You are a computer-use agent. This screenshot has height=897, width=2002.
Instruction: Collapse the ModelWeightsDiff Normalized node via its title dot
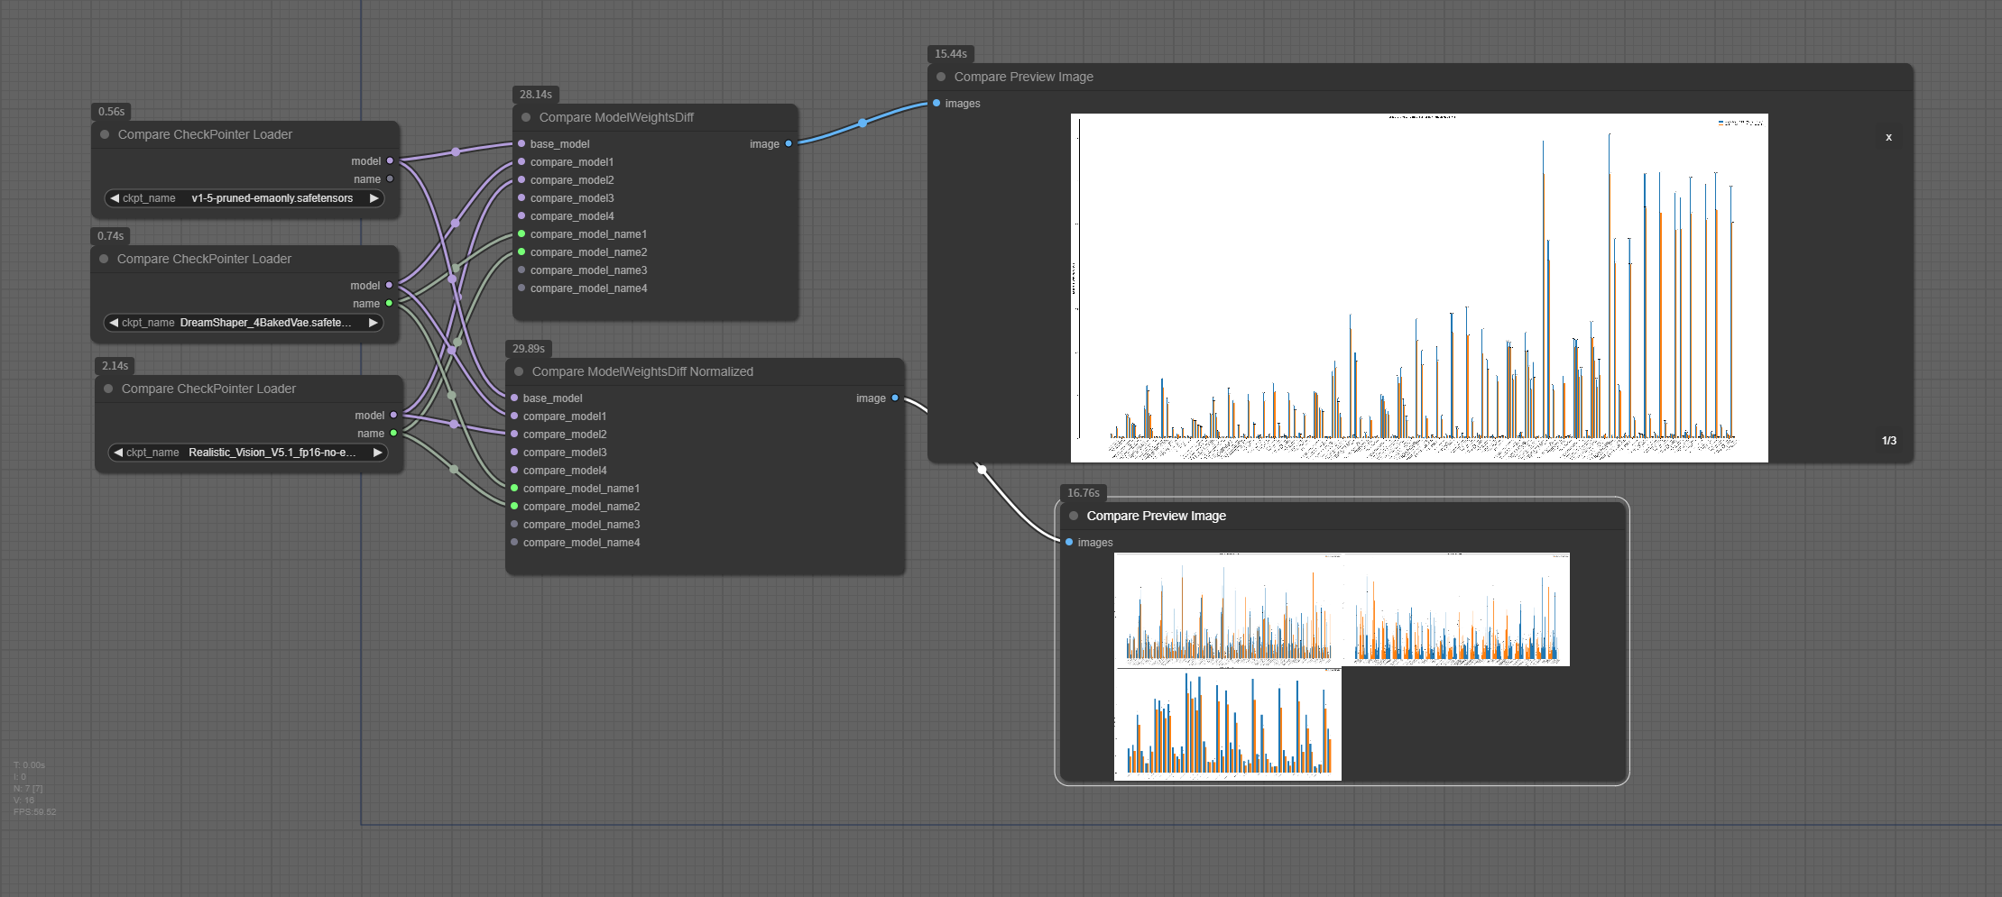coord(519,371)
